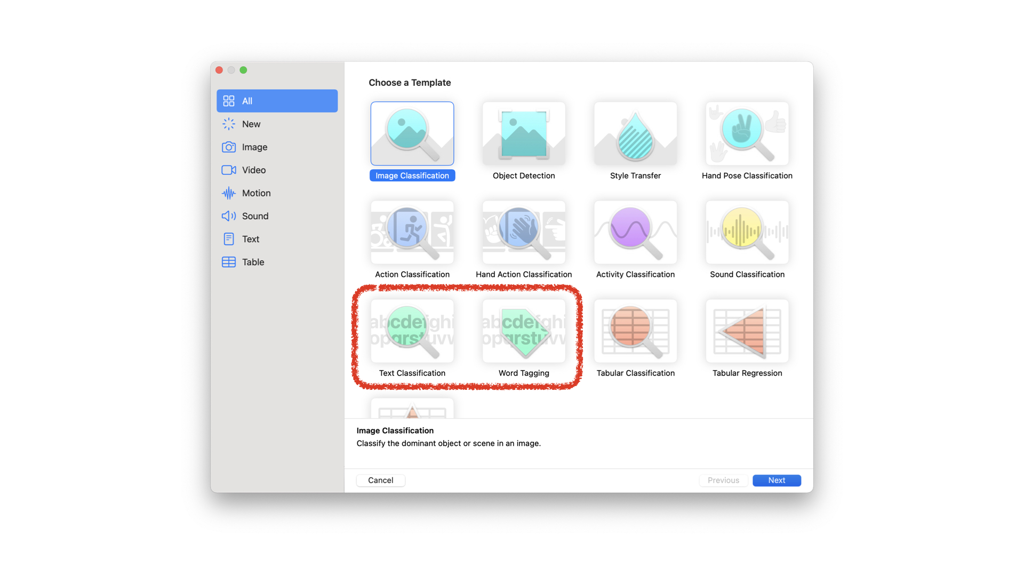Screen dimensions: 1024x576
Task: Click the Sound Classification label
Action: pos(747,274)
